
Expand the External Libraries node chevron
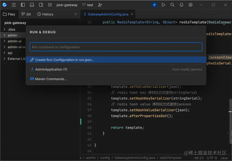(x=5, y=59)
